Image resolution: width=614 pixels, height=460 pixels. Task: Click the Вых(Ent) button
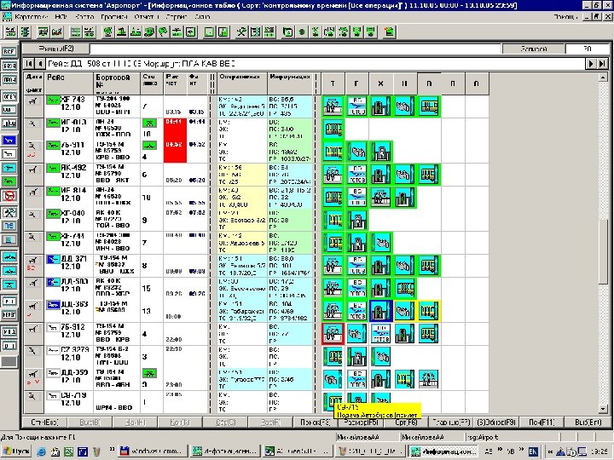tap(588, 421)
